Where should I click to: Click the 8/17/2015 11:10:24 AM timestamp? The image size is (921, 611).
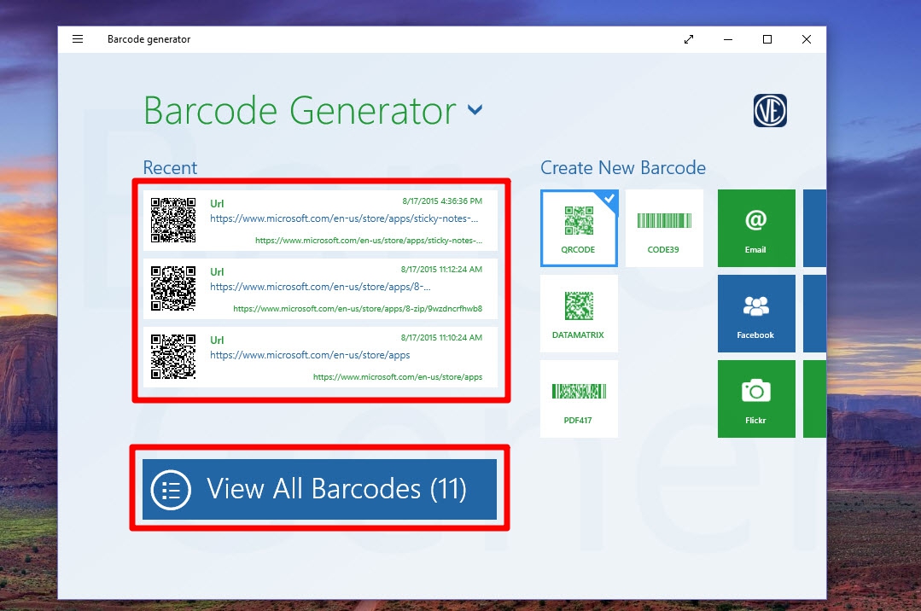coord(441,337)
